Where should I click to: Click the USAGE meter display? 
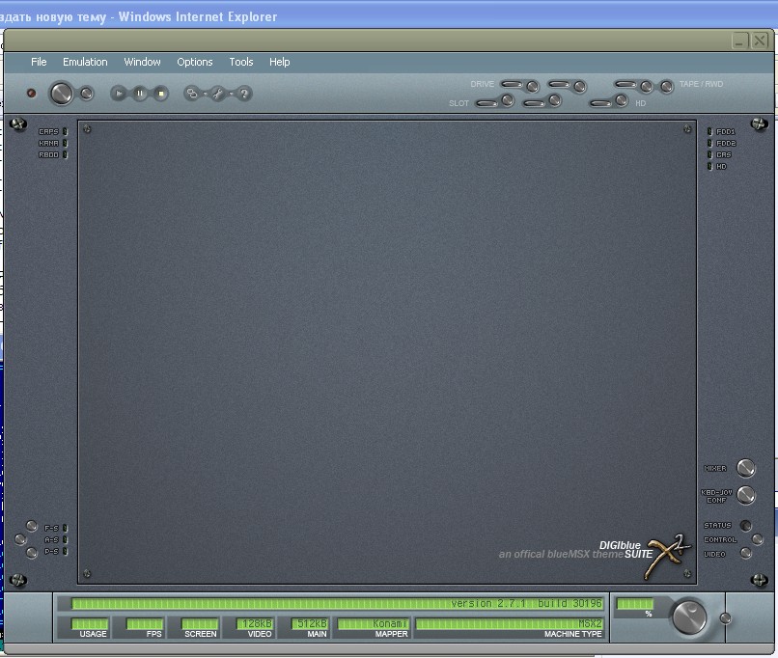[90, 624]
